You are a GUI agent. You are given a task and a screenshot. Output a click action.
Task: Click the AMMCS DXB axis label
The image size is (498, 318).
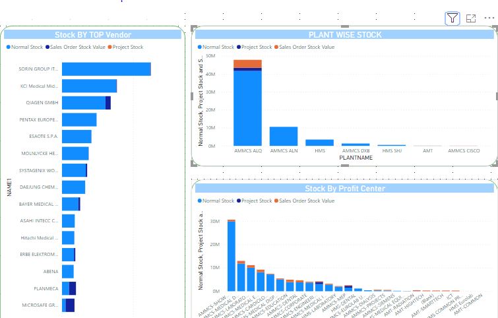coord(356,151)
